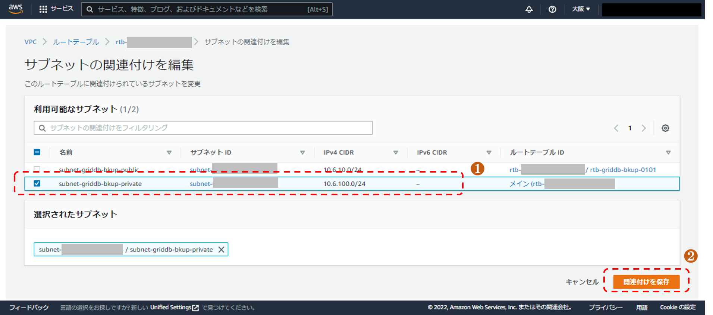Open table preferences gear icon
This screenshot has width=713, height=315.
point(665,128)
